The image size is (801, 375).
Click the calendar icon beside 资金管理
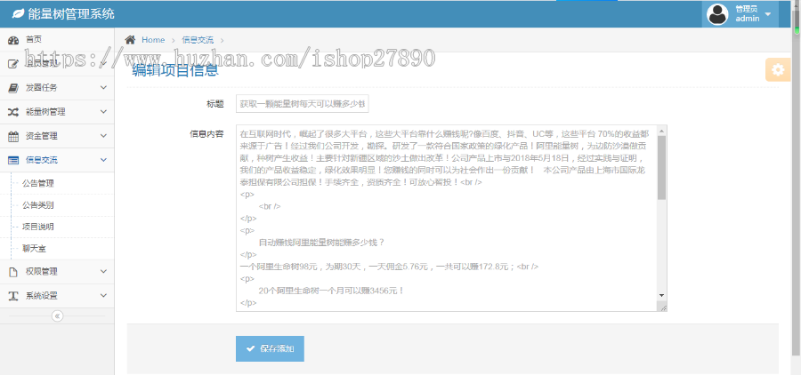[x=13, y=136]
